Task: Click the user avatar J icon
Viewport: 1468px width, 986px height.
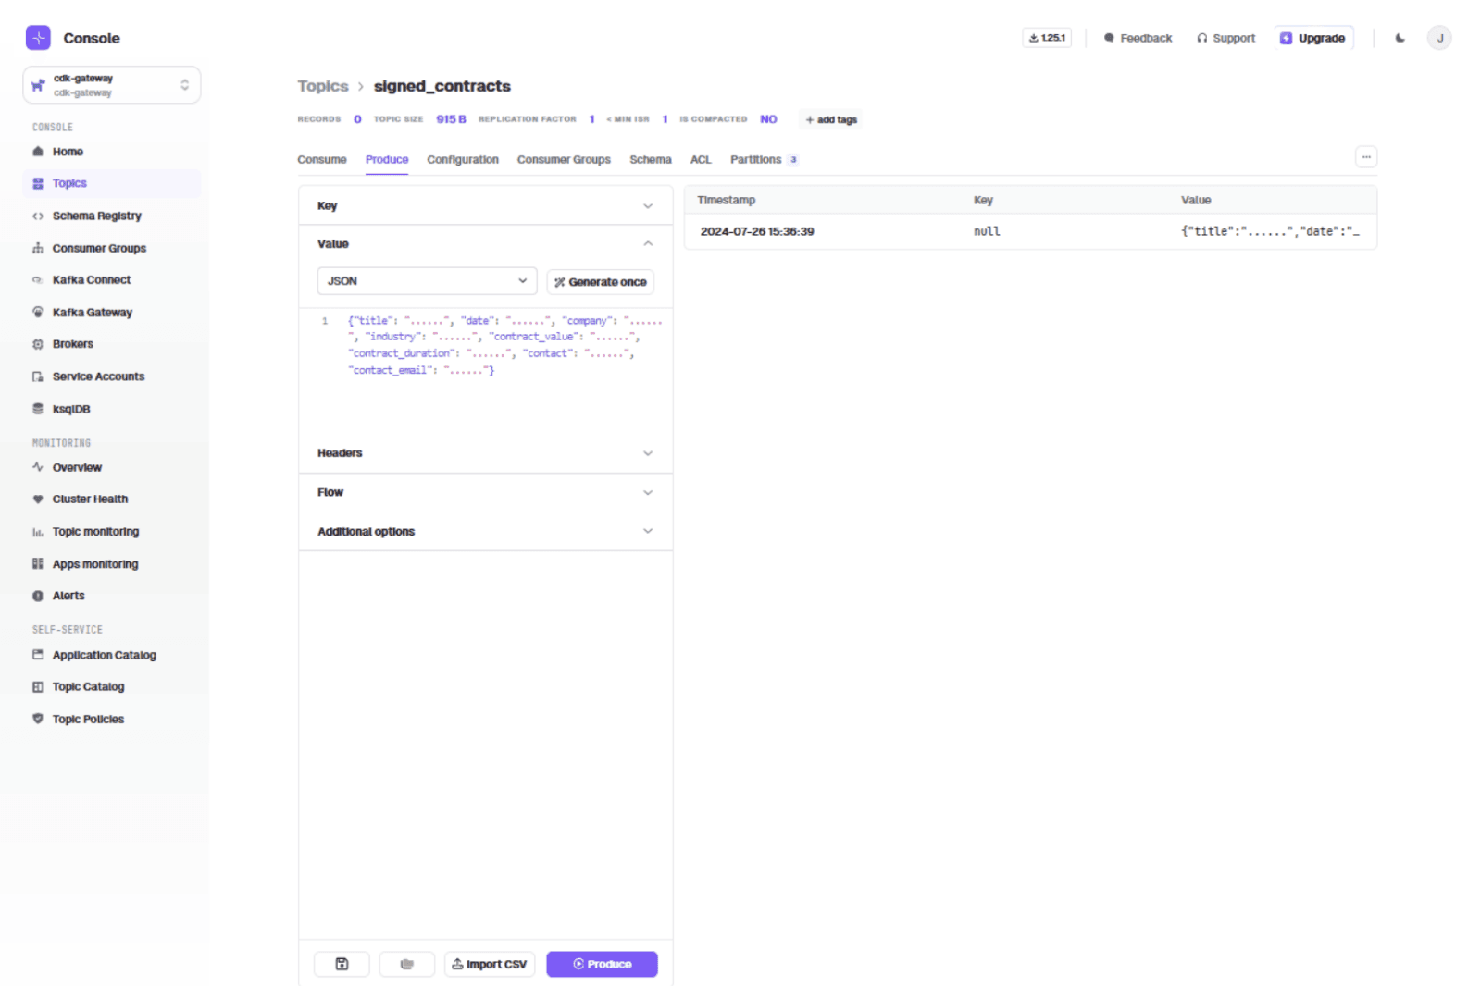Action: pyautogui.click(x=1438, y=38)
